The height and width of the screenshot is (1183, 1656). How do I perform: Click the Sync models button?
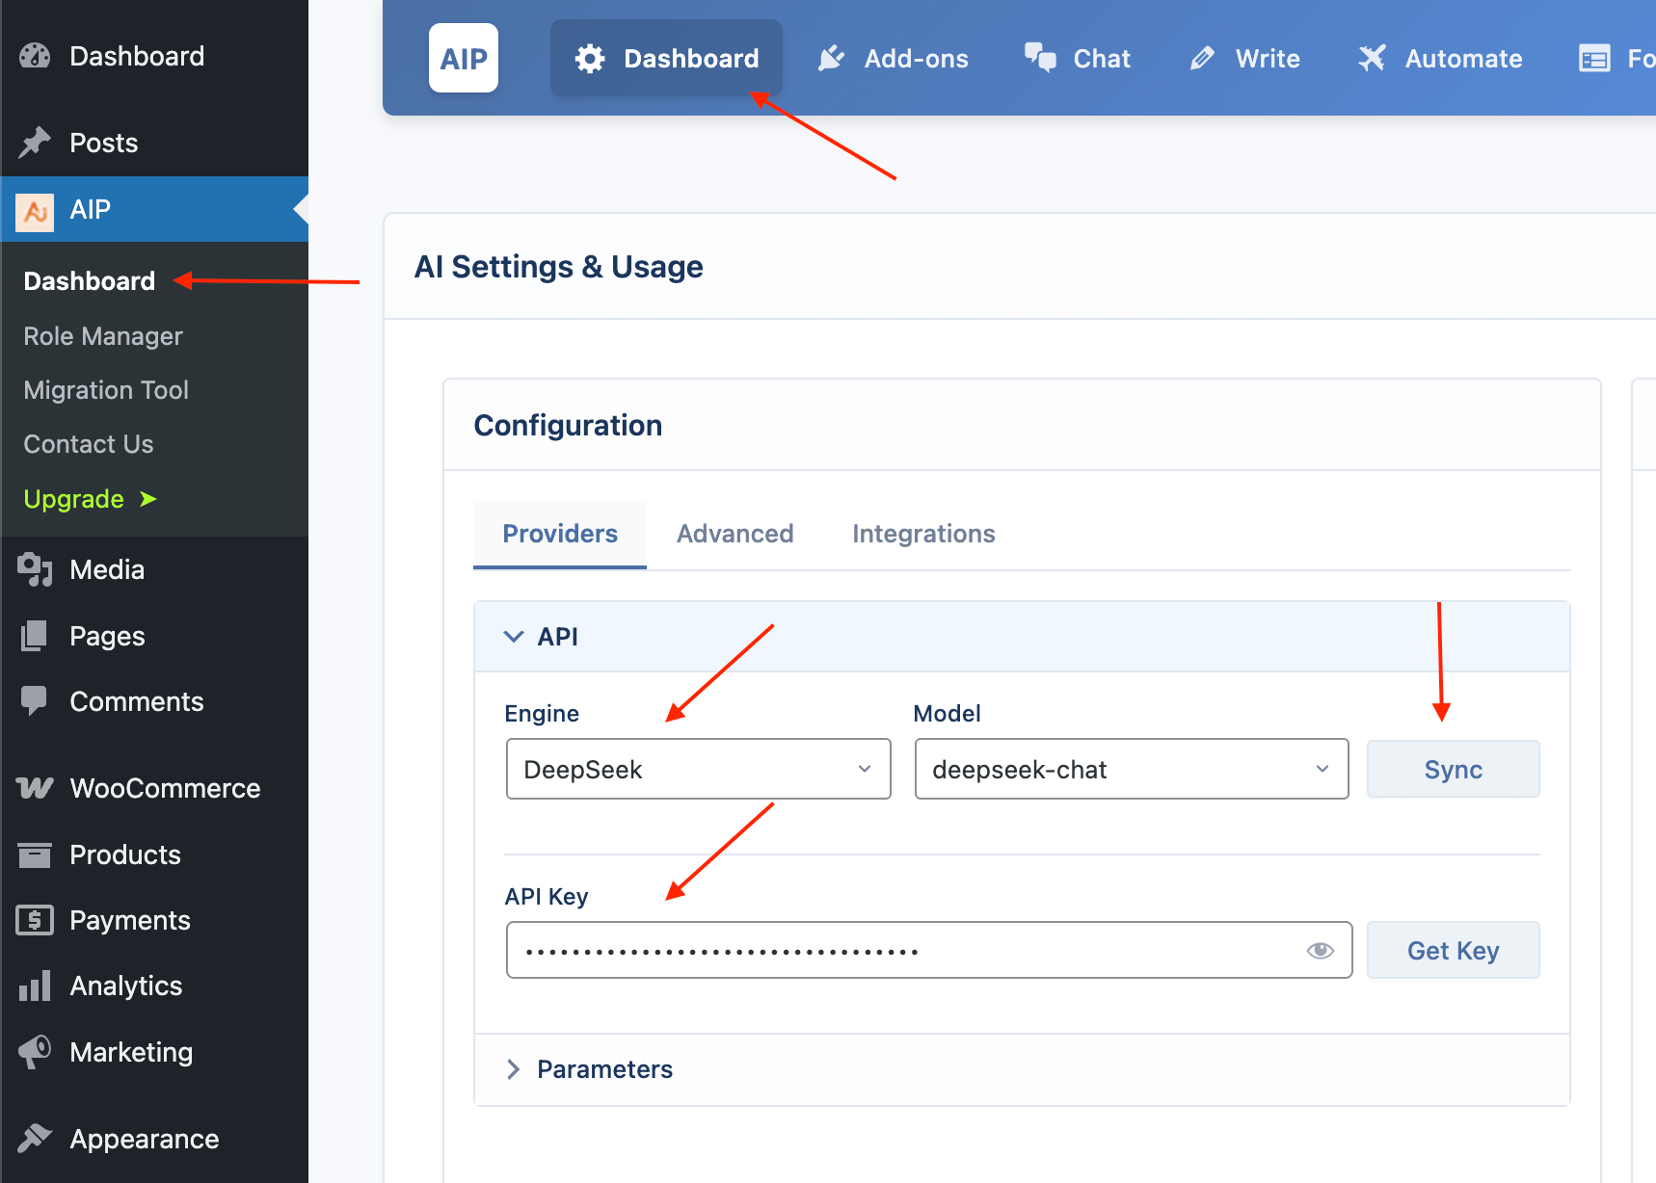1454,769
